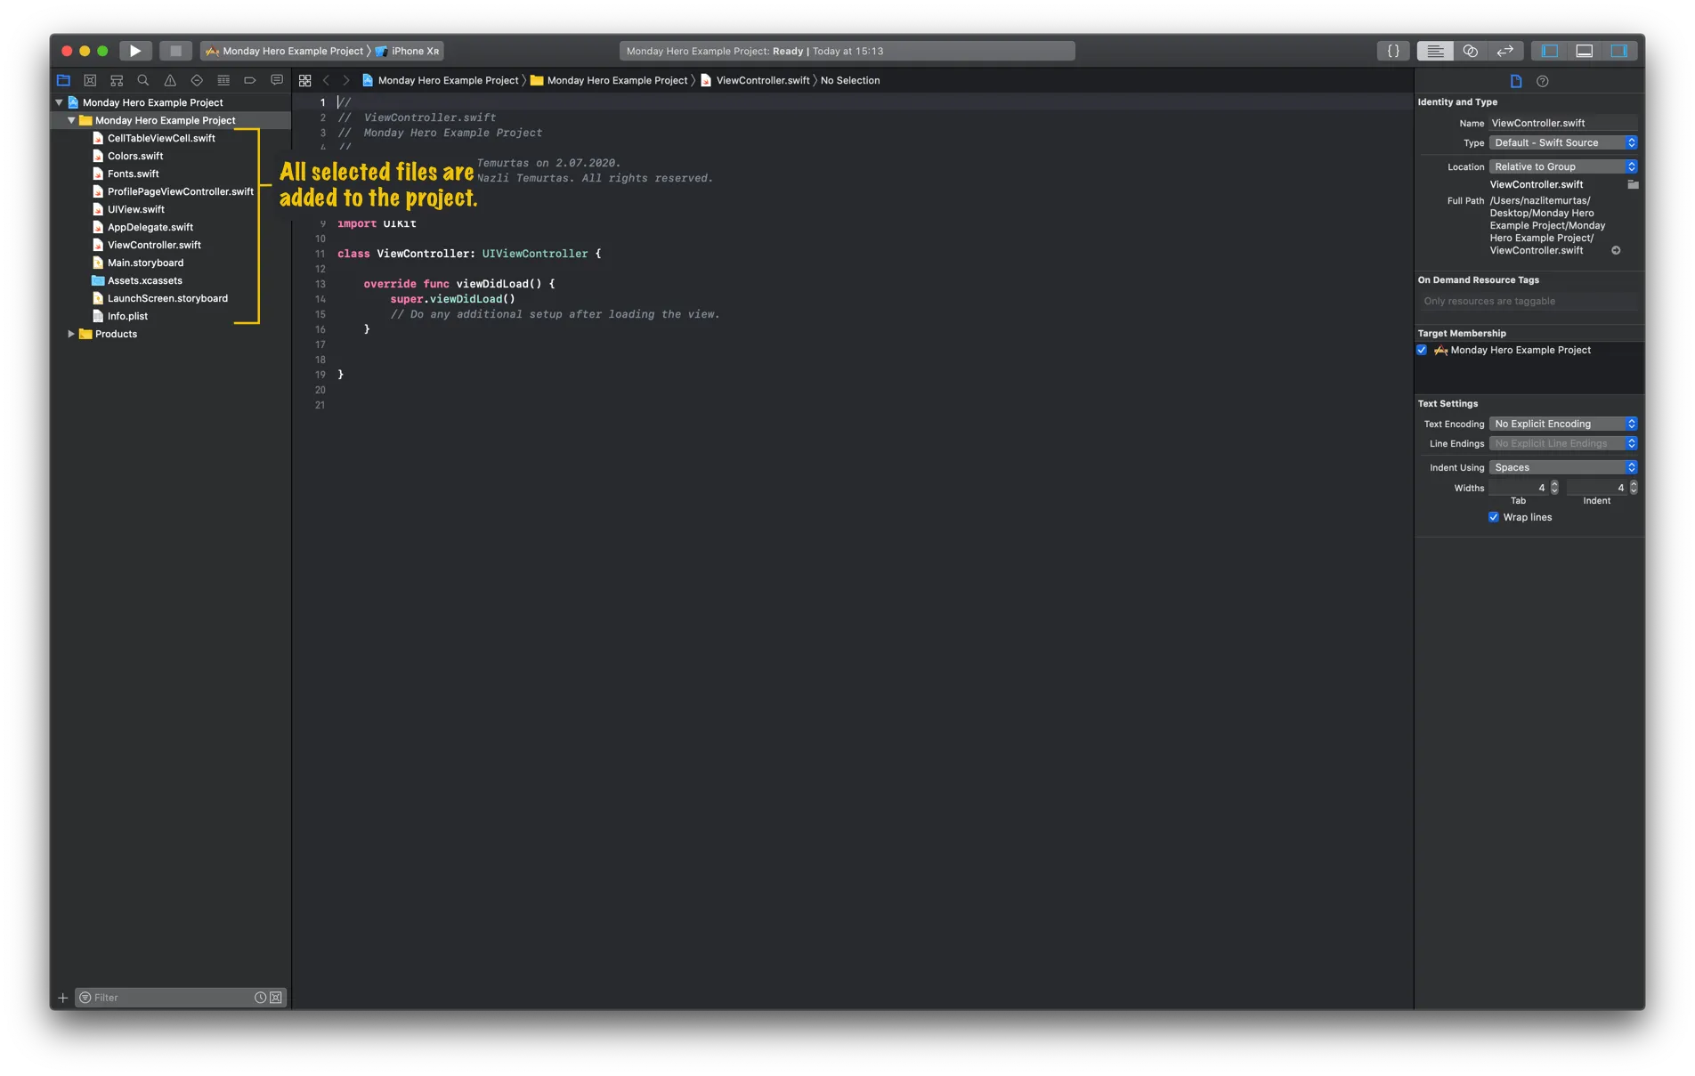Open the Breakpoint navigator

250,80
